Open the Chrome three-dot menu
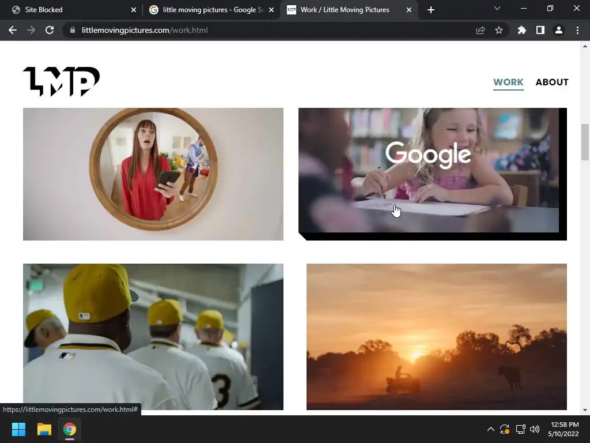This screenshot has height=443, width=590. [577, 30]
